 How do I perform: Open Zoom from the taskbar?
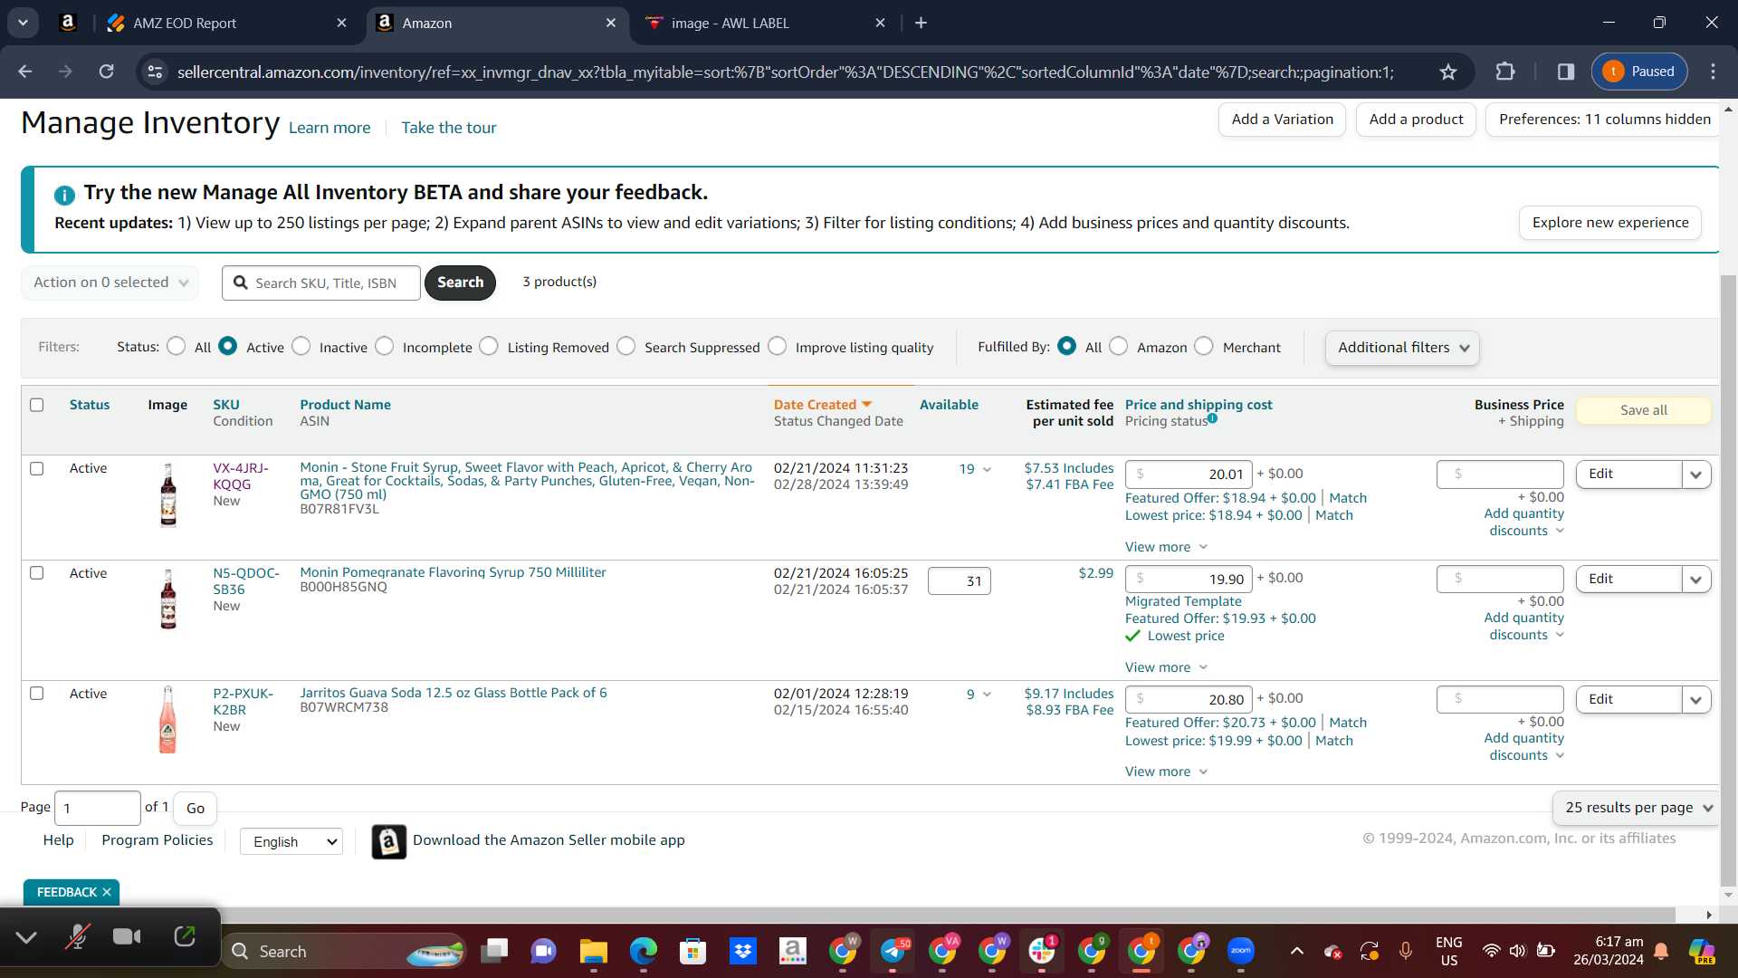(x=1241, y=951)
